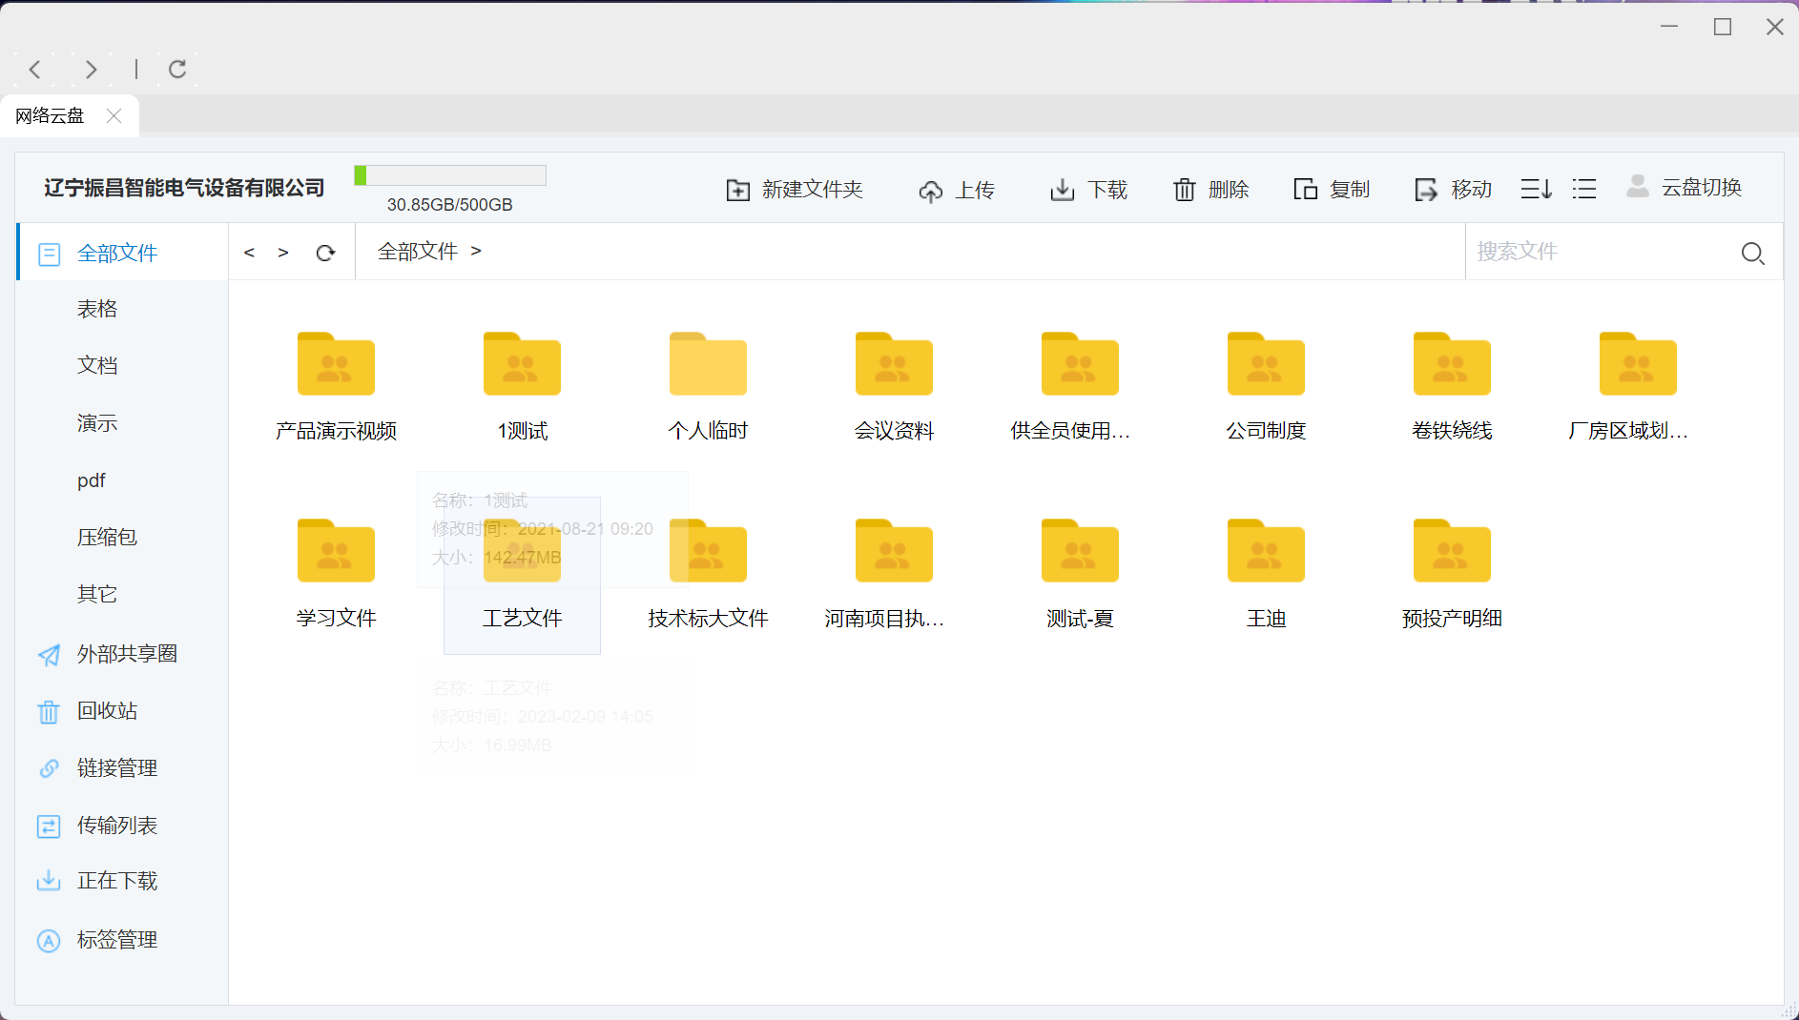
Task: Close the 网络云盘 tab
Action: click(x=114, y=115)
